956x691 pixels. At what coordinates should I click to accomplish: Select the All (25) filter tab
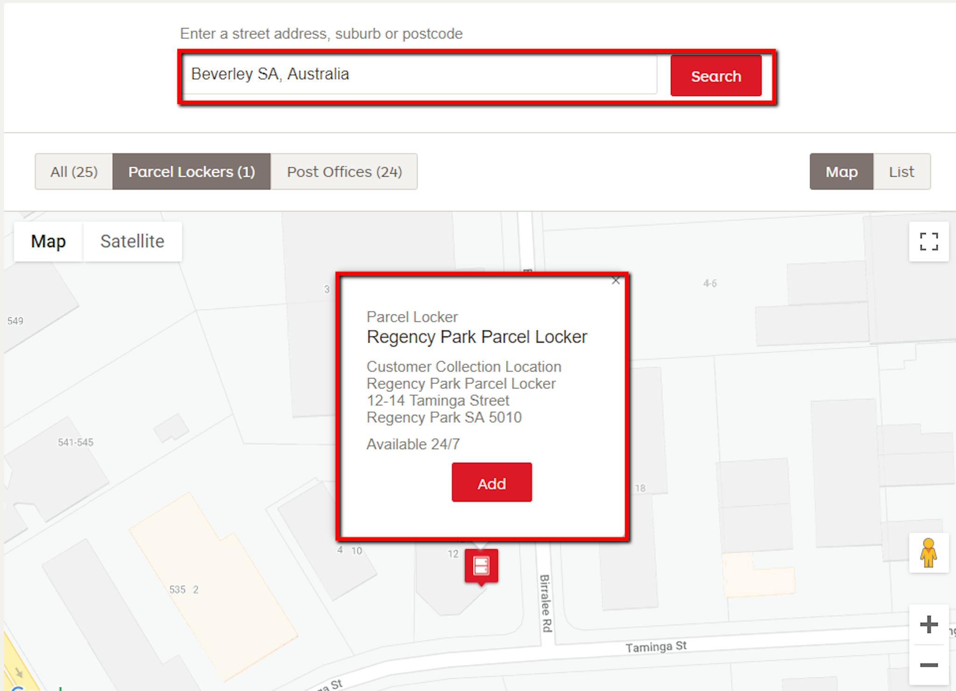(x=73, y=171)
